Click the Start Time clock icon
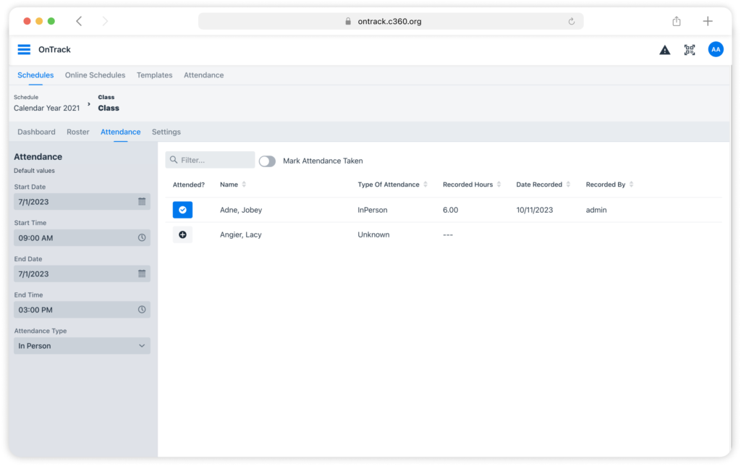 coord(142,238)
